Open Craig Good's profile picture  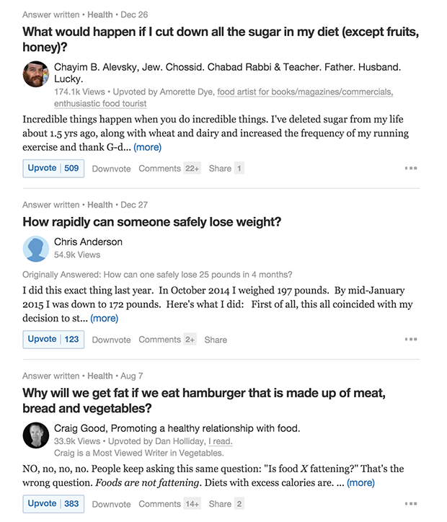tap(35, 435)
